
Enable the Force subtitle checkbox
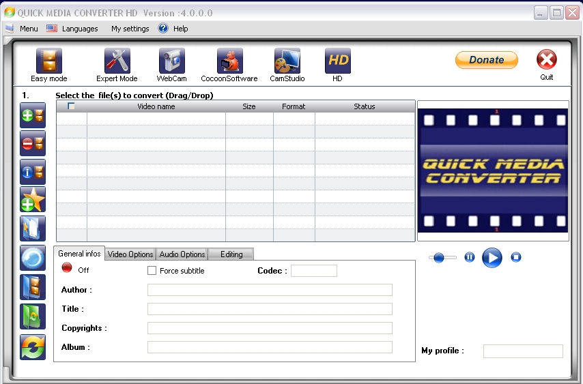(152, 270)
